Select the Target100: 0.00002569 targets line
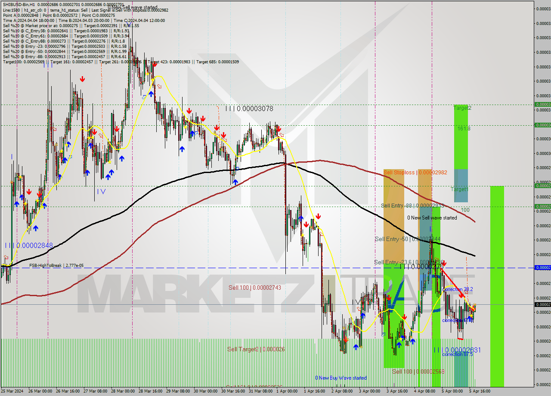This screenshot has width=551, height=396. click(x=121, y=62)
